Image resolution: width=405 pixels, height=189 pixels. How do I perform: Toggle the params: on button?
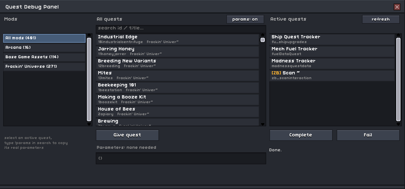click(x=245, y=19)
